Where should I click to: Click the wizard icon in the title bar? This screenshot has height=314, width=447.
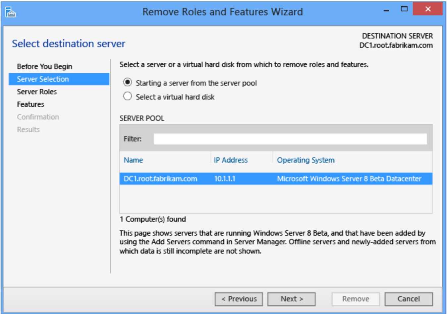tap(11, 12)
